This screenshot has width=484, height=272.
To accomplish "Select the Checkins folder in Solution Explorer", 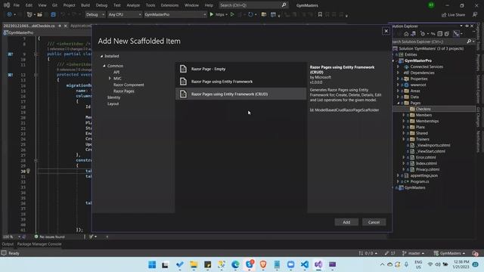I will click(x=423, y=109).
